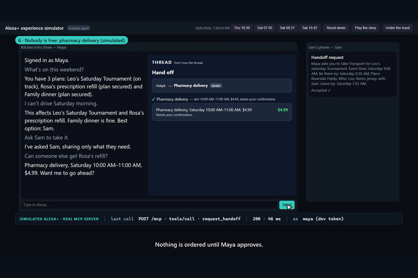
Task: Open the Under the hood panel
Action: coord(397,28)
